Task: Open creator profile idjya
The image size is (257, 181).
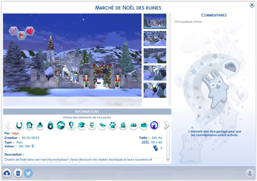Action: pyautogui.click(x=15, y=133)
